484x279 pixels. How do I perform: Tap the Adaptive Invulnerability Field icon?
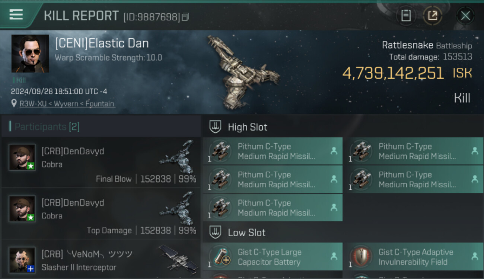coord(361,257)
